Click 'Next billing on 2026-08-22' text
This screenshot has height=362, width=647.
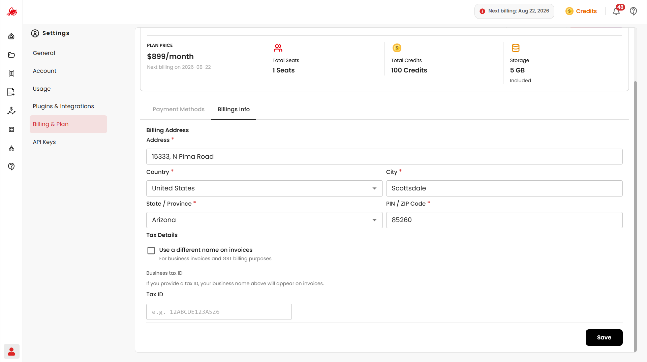pos(179,67)
